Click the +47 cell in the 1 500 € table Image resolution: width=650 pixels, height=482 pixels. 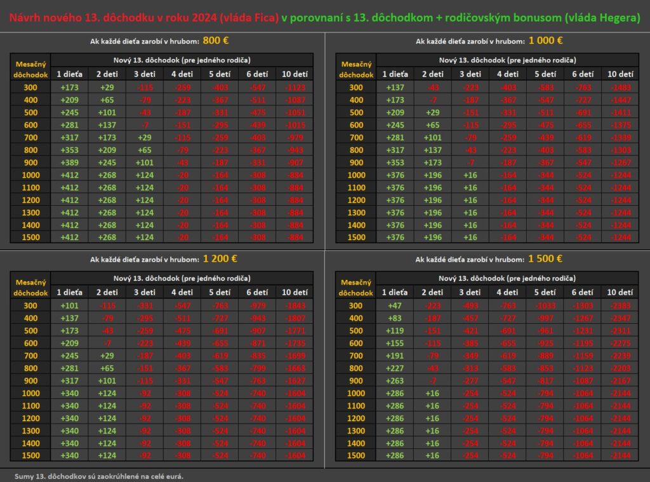point(394,305)
